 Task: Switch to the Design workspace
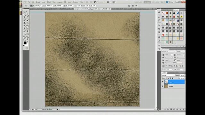[x=147, y=2]
